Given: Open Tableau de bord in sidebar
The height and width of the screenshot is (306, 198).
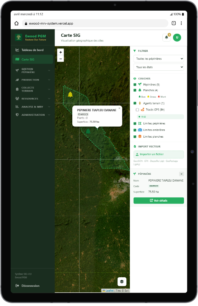Looking at the screenshot, I should tap(33, 50).
